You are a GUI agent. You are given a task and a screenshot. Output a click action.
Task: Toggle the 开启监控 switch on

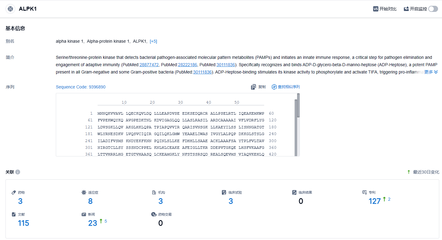click(433, 9)
